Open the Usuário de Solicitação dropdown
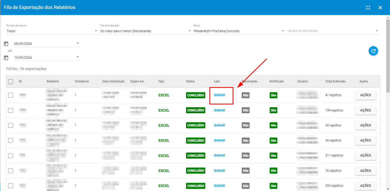 (x=333, y=31)
